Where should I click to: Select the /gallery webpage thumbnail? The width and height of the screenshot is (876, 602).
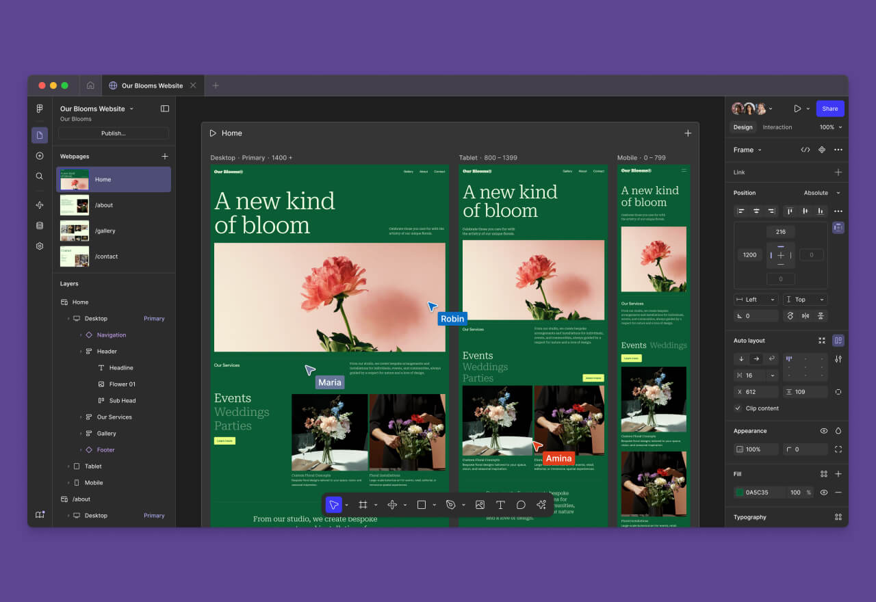pos(75,231)
